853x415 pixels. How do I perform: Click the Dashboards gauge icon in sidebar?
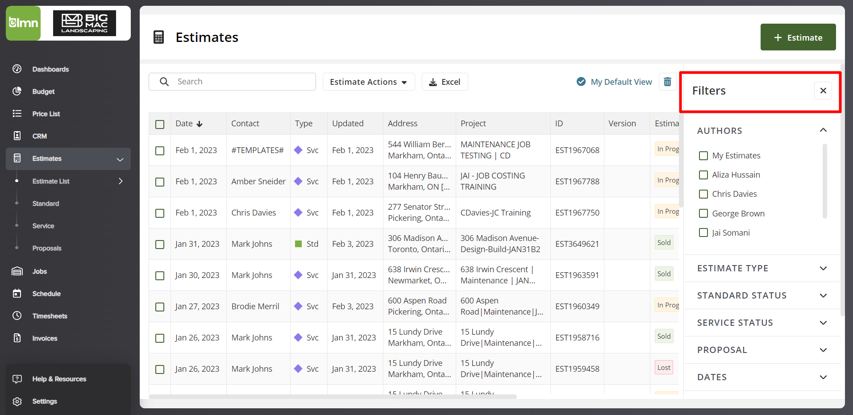click(17, 69)
